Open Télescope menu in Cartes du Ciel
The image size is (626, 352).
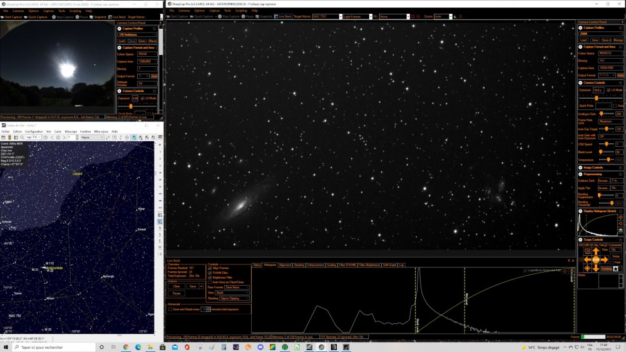coord(71,131)
